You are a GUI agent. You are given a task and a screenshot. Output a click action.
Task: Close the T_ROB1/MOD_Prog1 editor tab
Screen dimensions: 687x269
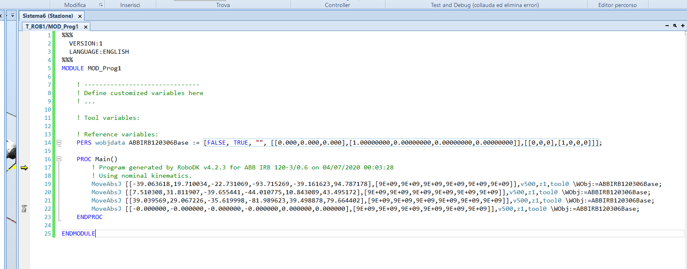pos(86,27)
